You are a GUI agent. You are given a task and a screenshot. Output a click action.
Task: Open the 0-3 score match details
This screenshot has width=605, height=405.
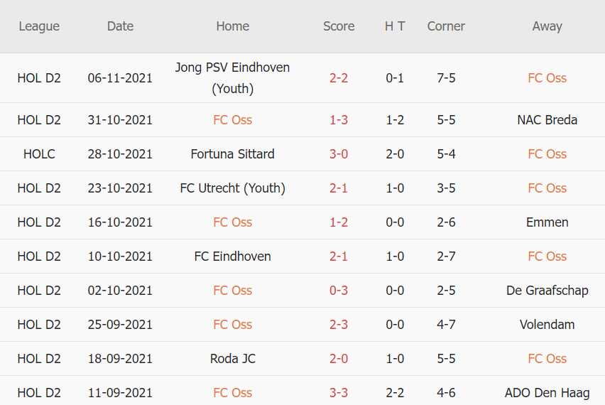coord(339,291)
